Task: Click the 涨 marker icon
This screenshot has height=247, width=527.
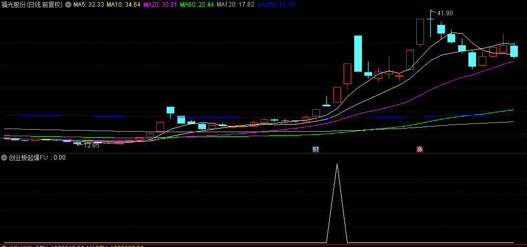Action: [419, 149]
